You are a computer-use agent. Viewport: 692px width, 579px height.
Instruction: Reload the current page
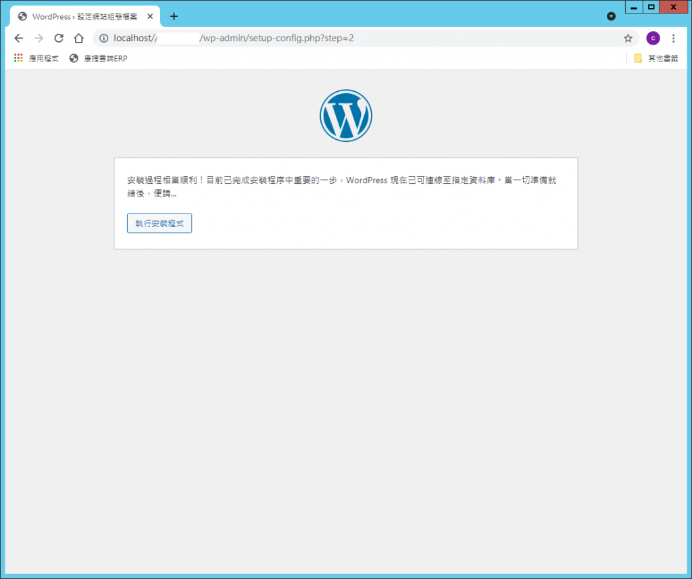click(x=59, y=39)
